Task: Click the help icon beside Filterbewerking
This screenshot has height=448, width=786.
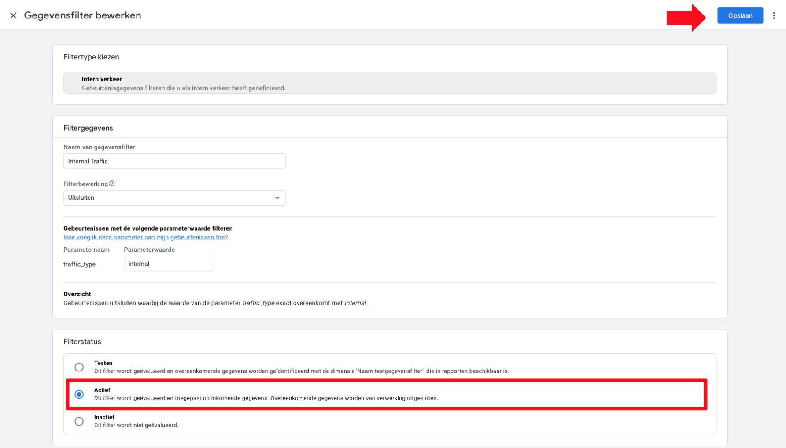Action: click(x=112, y=184)
